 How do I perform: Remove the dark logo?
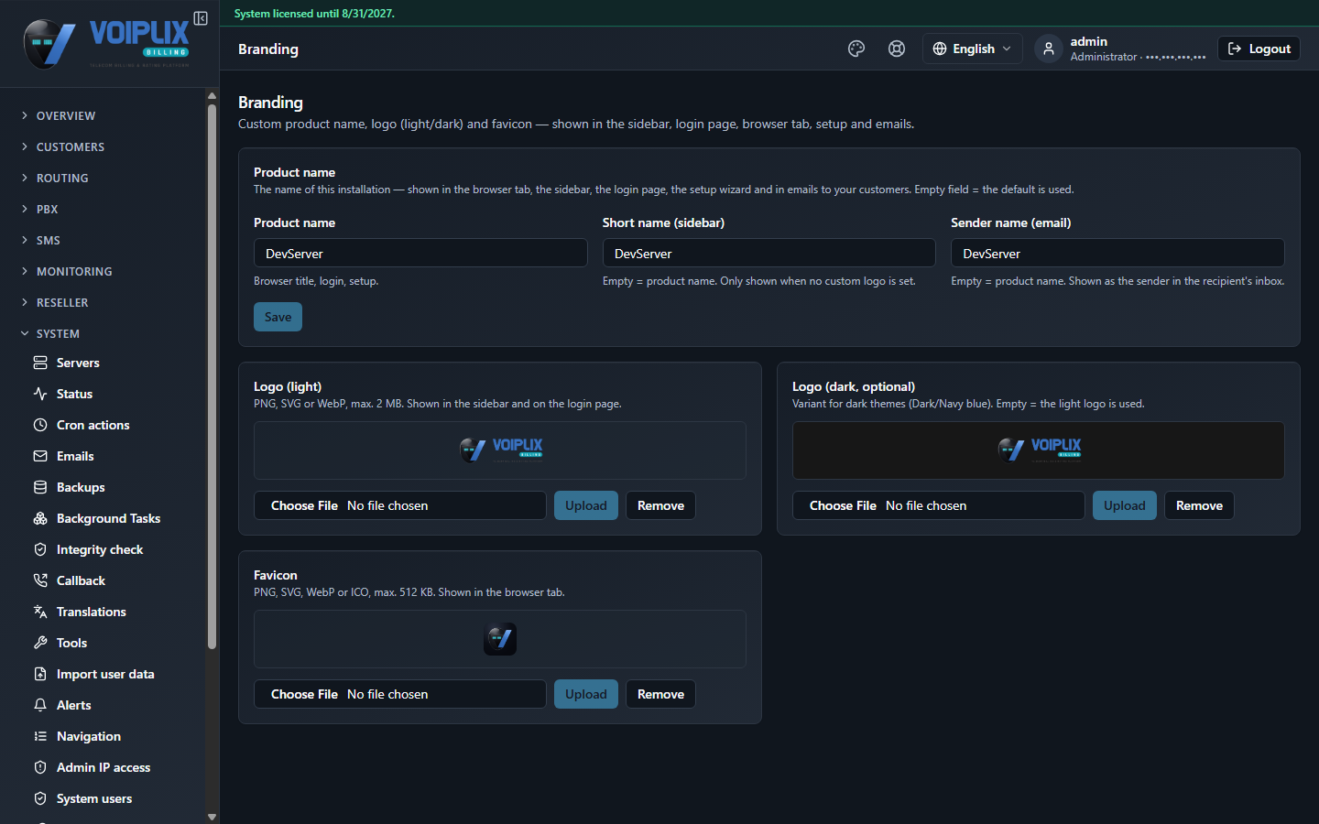[1199, 505]
